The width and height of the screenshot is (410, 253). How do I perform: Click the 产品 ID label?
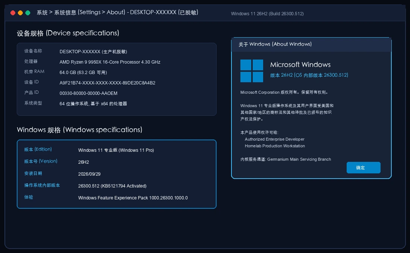[31, 92]
